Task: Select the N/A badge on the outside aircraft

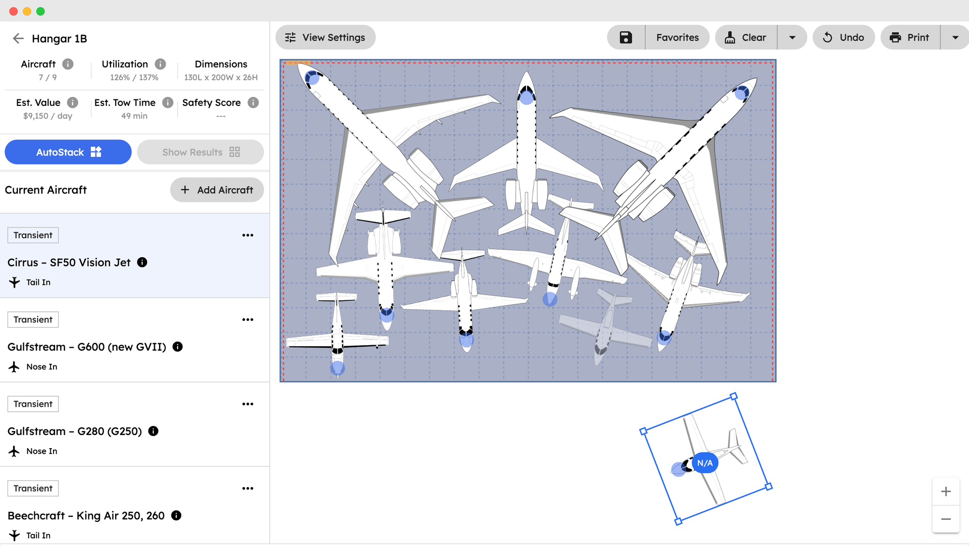Action: click(x=705, y=463)
